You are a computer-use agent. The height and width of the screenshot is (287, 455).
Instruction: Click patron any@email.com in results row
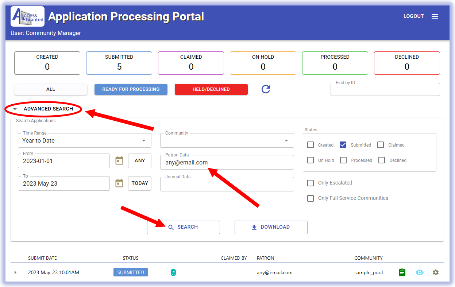click(275, 272)
